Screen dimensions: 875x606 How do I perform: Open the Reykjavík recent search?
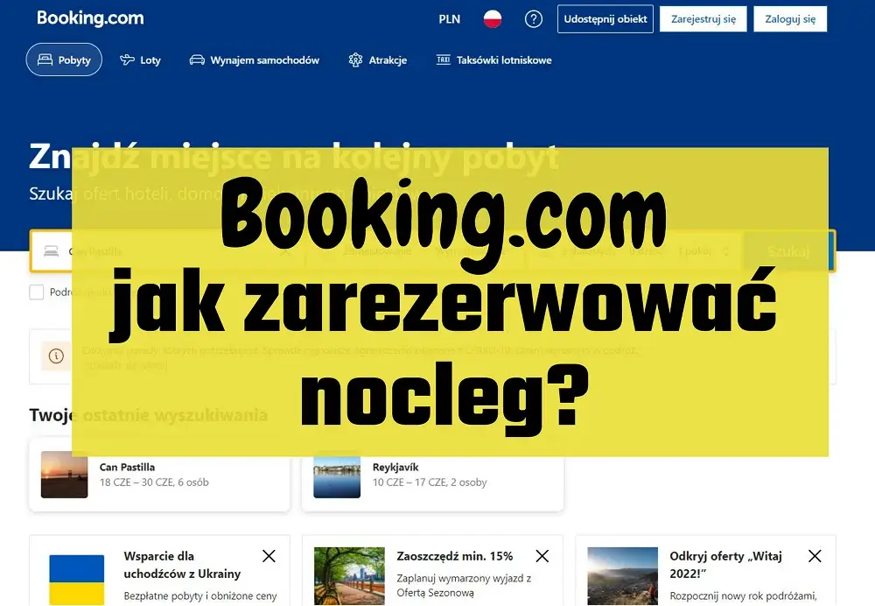pyautogui.click(x=432, y=474)
